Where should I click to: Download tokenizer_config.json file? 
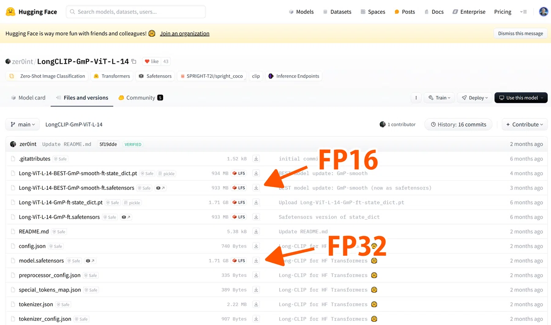coord(256,319)
